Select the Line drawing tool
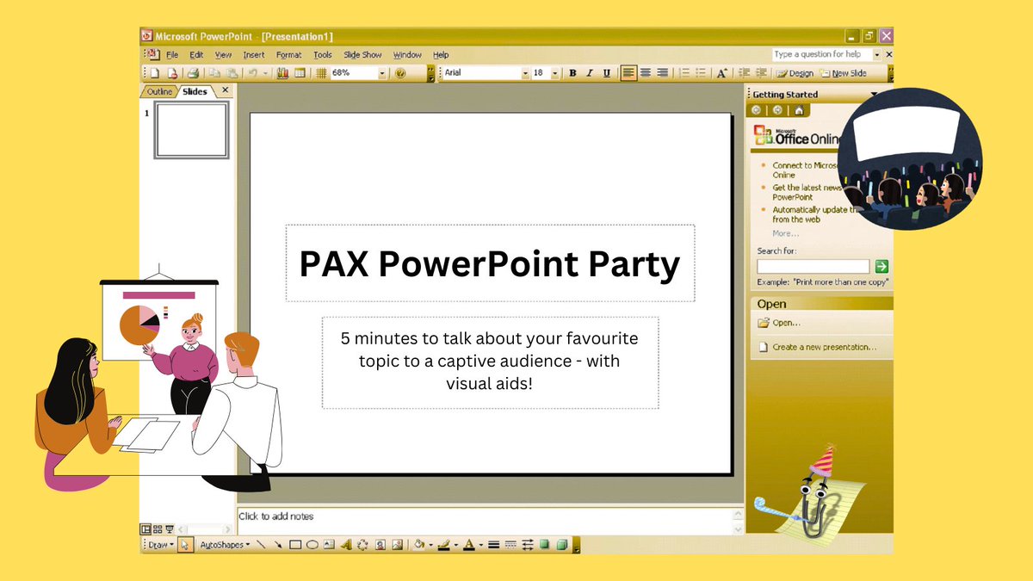This screenshot has width=1033, height=581. point(261,545)
